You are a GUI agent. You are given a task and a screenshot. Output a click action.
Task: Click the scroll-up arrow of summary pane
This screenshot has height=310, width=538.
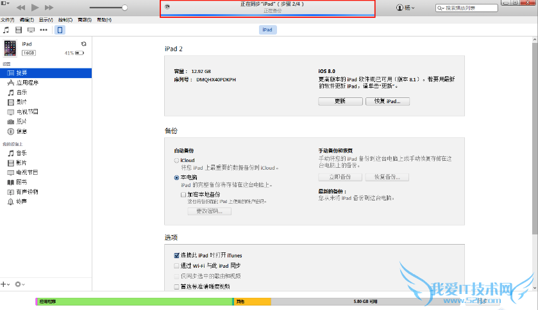[x=535, y=40]
